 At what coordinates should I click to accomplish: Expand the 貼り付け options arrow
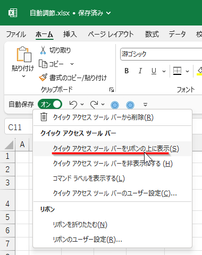pos(23,76)
